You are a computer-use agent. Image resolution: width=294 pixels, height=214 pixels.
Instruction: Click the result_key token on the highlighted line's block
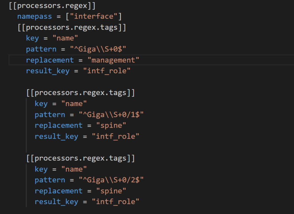pyautogui.click(x=48, y=71)
